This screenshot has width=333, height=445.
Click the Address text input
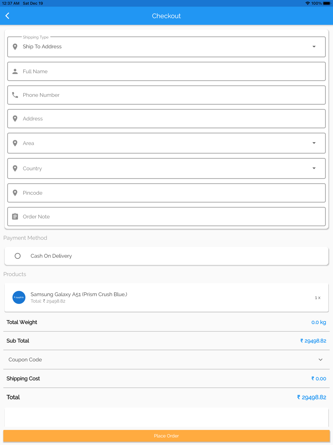[166, 119]
